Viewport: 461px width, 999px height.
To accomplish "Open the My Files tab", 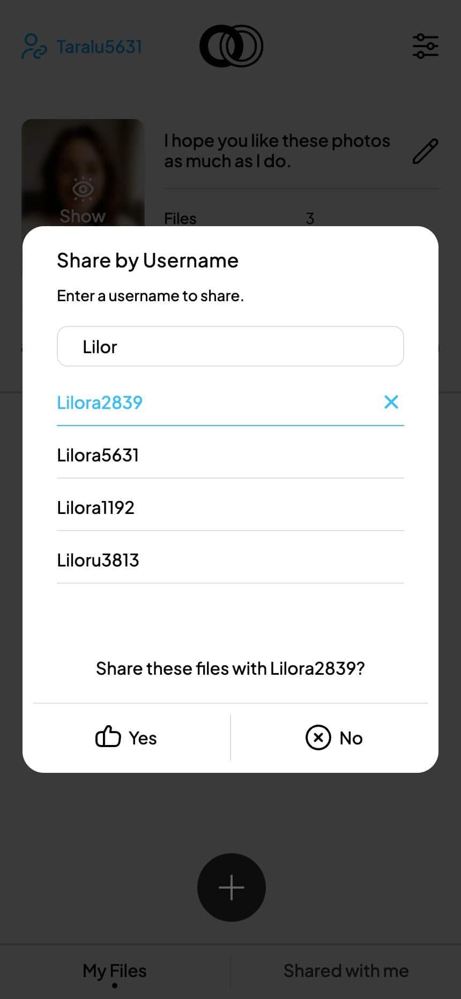I will [x=114, y=970].
